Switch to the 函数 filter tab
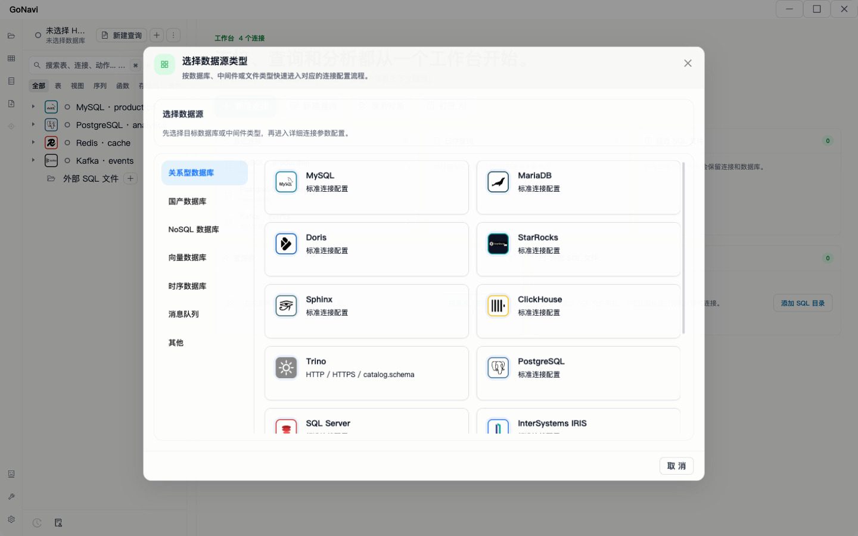858x536 pixels. point(123,86)
